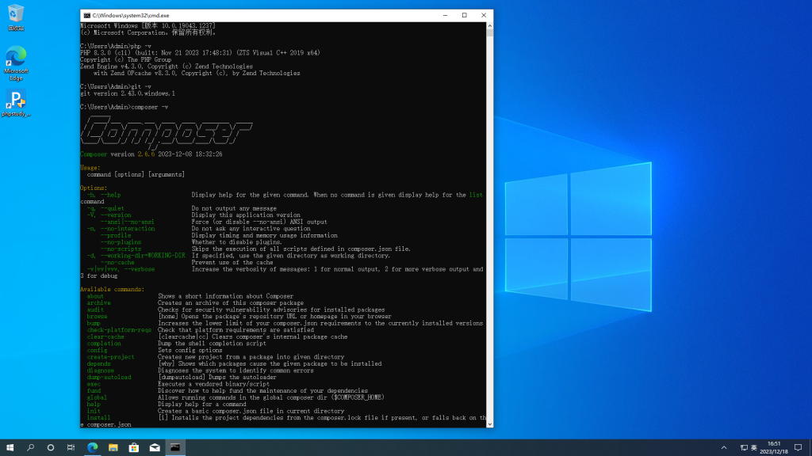Click the '--no-cache' option
Screen dimensions: 812x456
pyautogui.click(x=117, y=262)
